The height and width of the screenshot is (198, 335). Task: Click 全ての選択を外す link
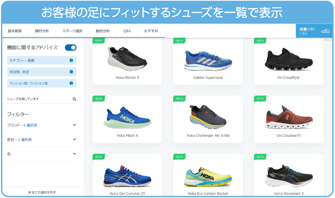(x=44, y=192)
